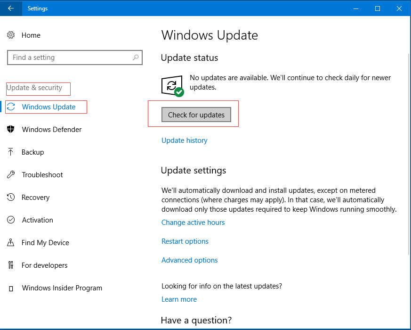Click the Update settings heading
This screenshot has width=411, height=330.
193,170
